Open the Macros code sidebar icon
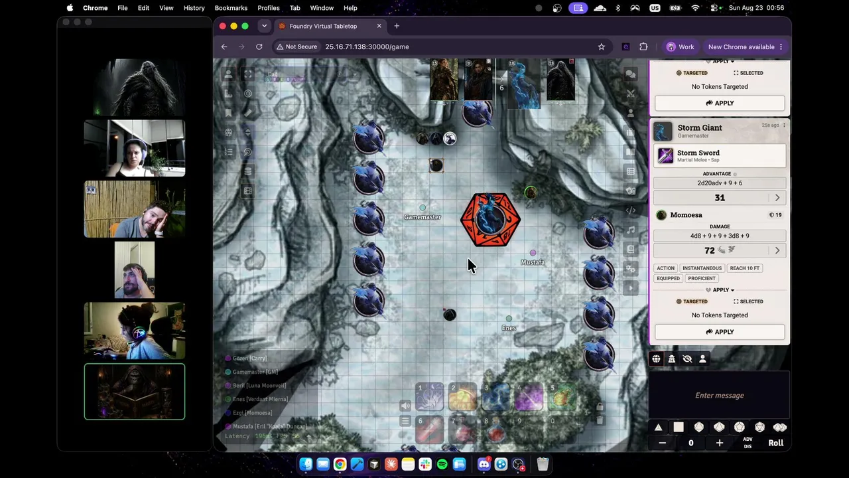 click(631, 210)
